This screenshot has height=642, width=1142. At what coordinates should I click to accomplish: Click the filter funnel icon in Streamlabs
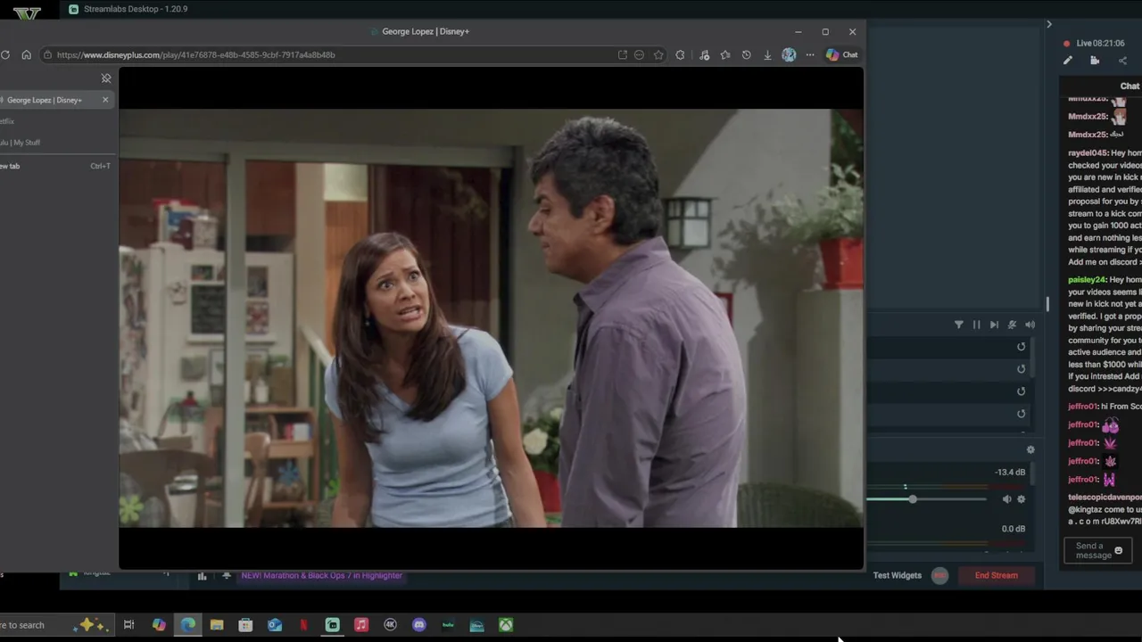959,325
